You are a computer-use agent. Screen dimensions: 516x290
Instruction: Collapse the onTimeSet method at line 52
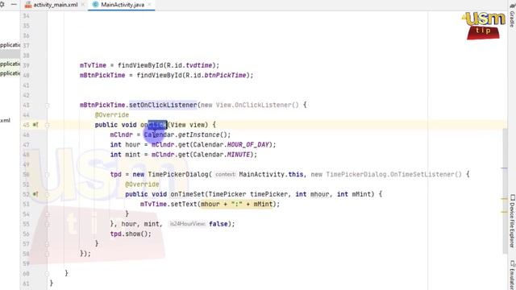(47, 194)
